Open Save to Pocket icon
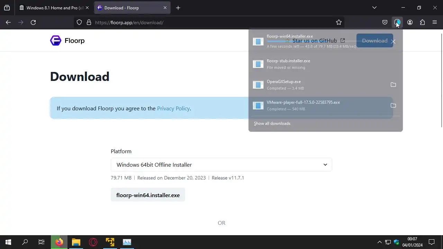 (x=385, y=22)
